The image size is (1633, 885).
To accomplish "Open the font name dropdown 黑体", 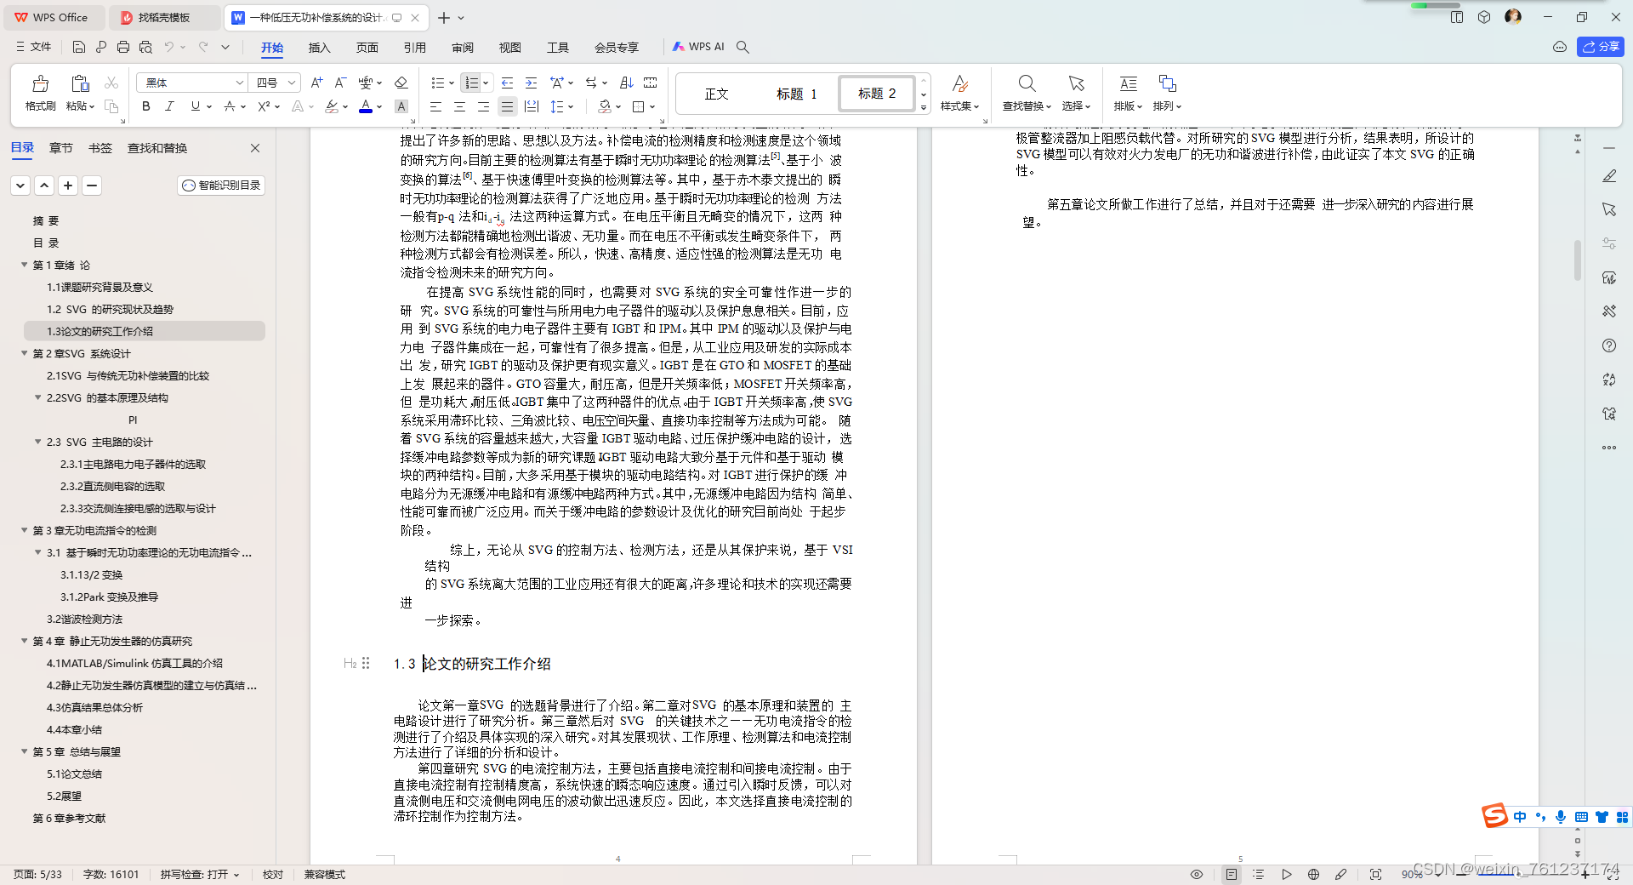I will coord(240,83).
